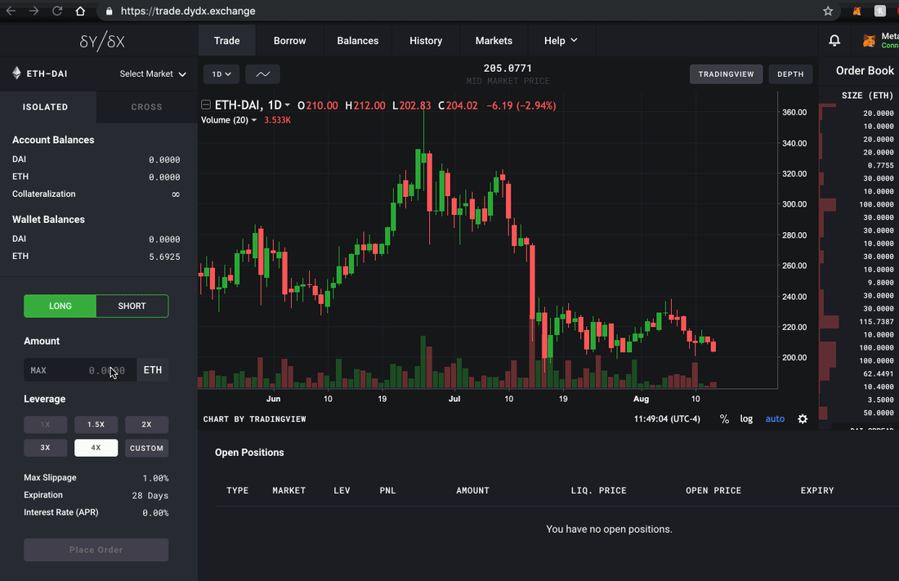Choose 2X leverage
This screenshot has width=899, height=581.
(x=147, y=424)
